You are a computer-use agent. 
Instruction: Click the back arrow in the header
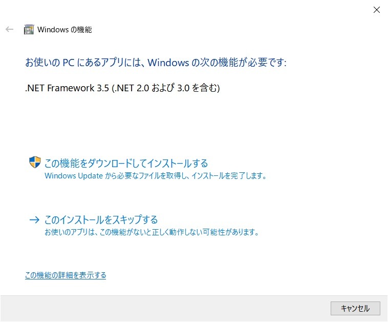click(x=9, y=29)
